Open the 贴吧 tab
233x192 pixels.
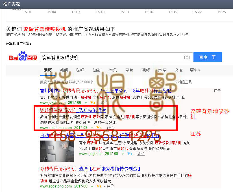tap(80, 70)
